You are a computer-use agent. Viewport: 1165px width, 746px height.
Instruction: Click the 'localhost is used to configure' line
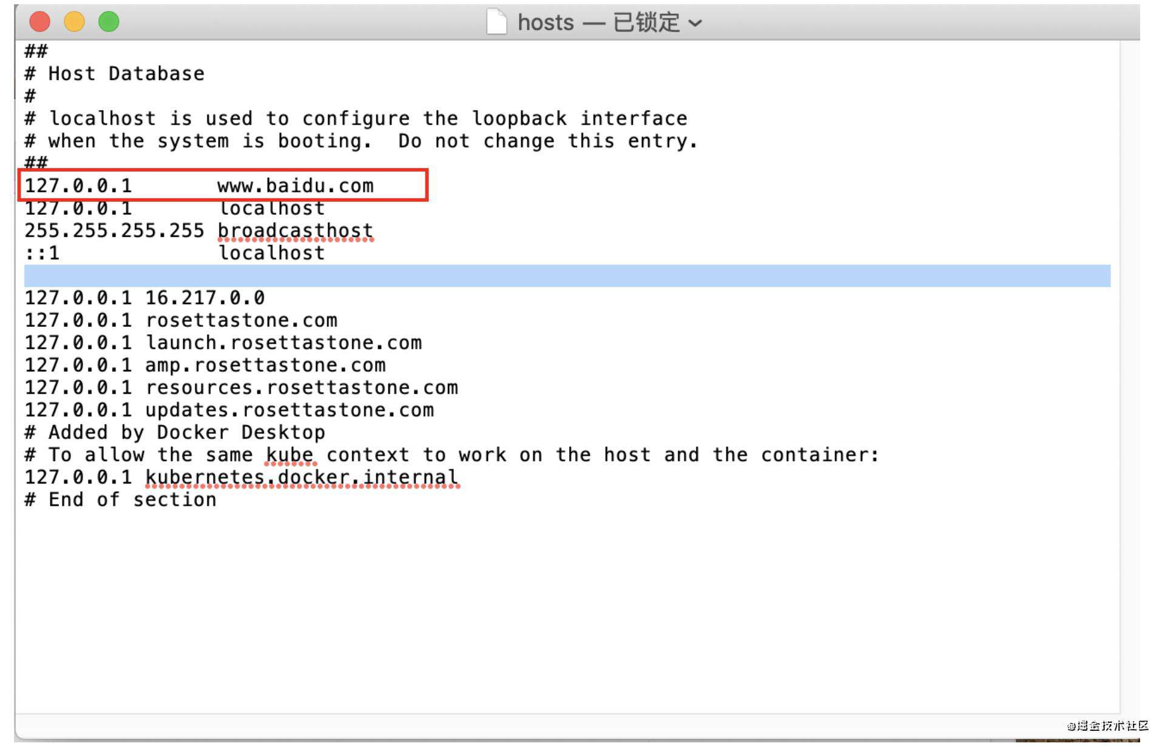(356, 118)
